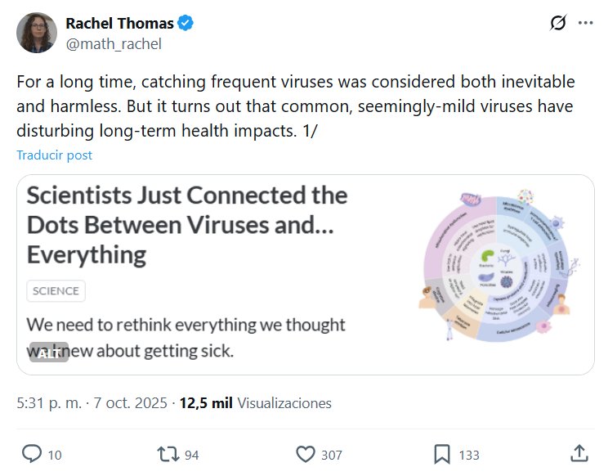Show the ALT image description badge
Screen dimensions: 608x476
point(49,353)
